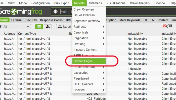Expand the Canonicals submenu
The image size is (176, 100).
tap(89, 32)
